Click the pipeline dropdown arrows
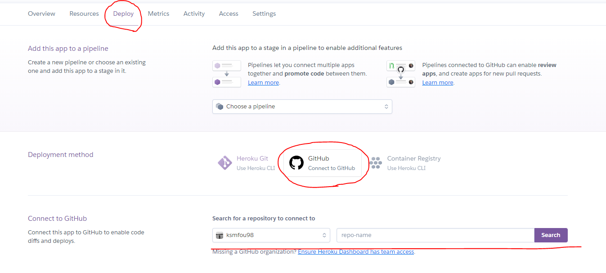The width and height of the screenshot is (606, 273). [x=386, y=107]
